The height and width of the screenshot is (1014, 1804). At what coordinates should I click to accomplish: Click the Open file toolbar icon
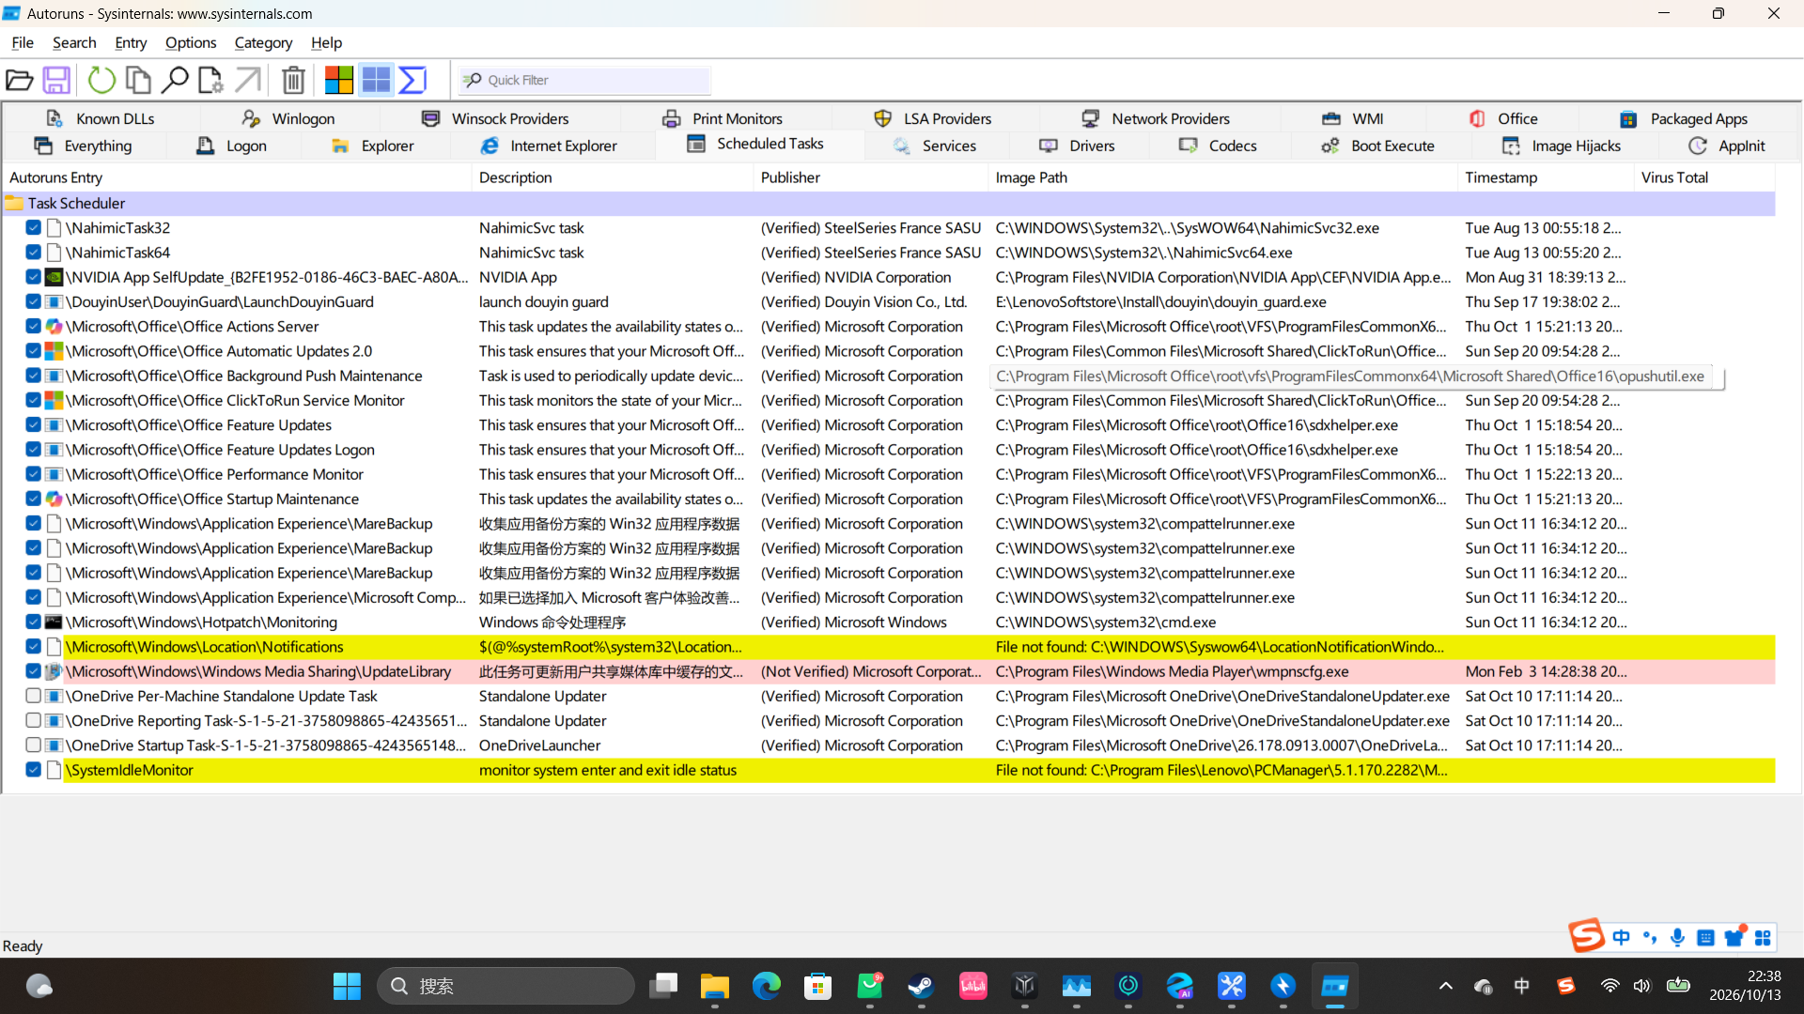(20, 81)
